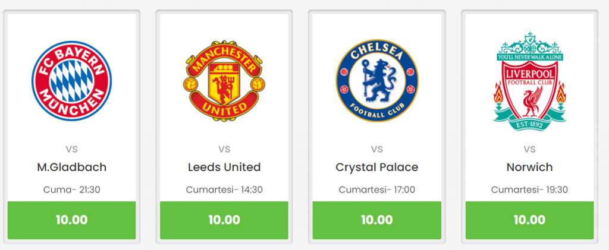The width and height of the screenshot is (609, 250).
Task: Choose the Cumartesi- 19:30 kickoff time
Action: [529, 190]
